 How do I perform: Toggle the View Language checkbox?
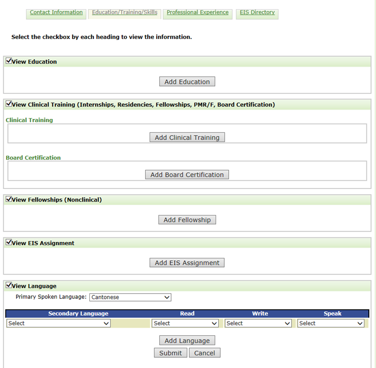(x=9, y=285)
